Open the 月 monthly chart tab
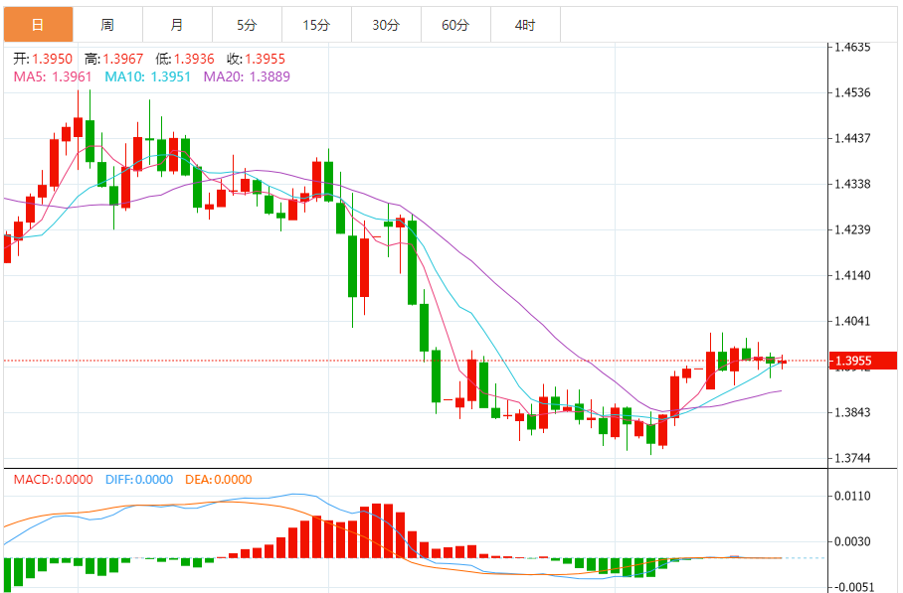903x593 pixels. pyautogui.click(x=177, y=25)
